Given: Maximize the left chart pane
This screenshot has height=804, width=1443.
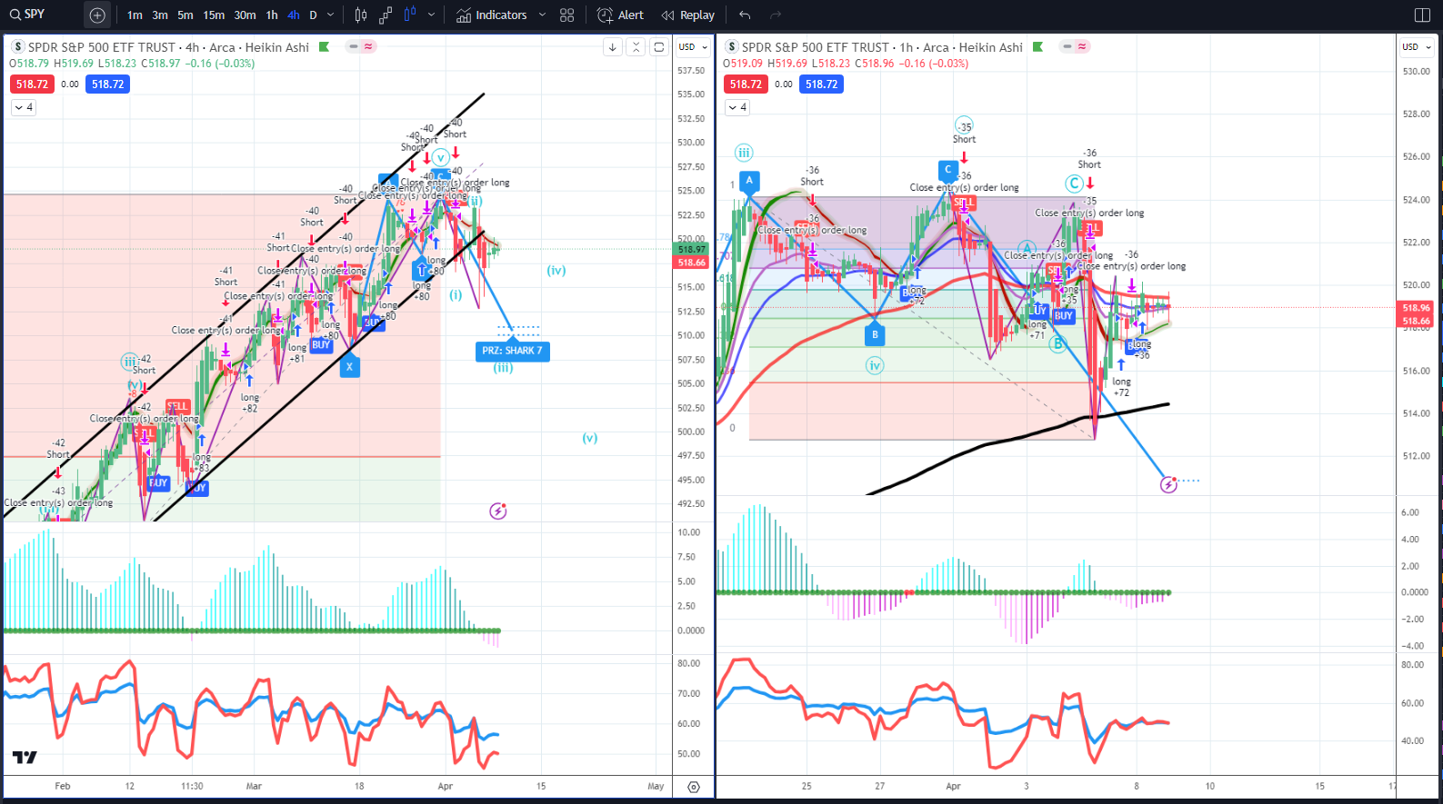Looking at the screenshot, I should click(659, 47).
